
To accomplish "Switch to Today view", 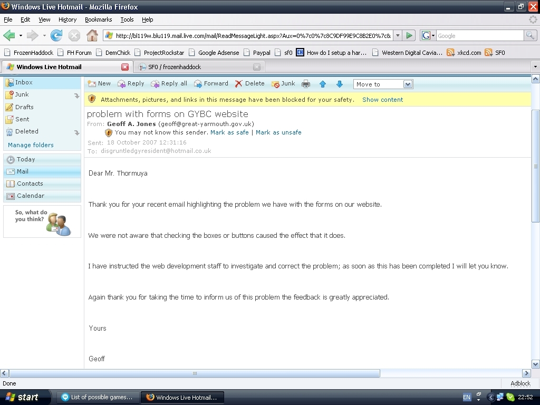I will 42,159.
